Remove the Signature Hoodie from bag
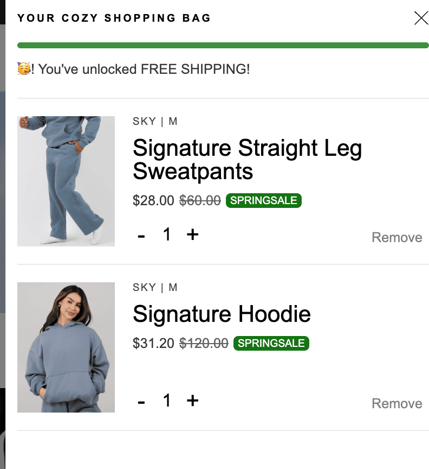Image resolution: width=429 pixels, height=469 pixels. point(396,403)
